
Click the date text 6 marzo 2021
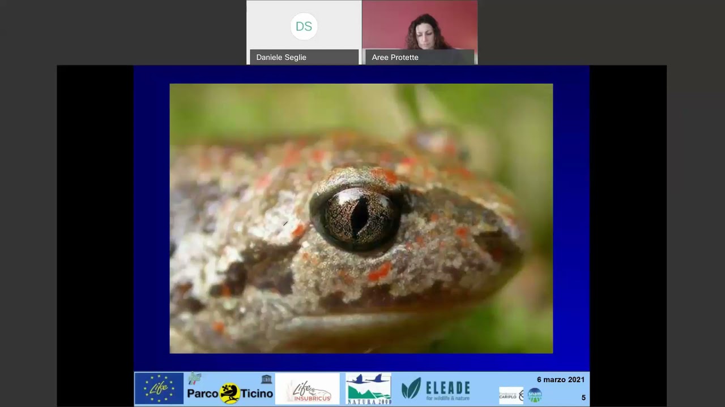[561, 379]
